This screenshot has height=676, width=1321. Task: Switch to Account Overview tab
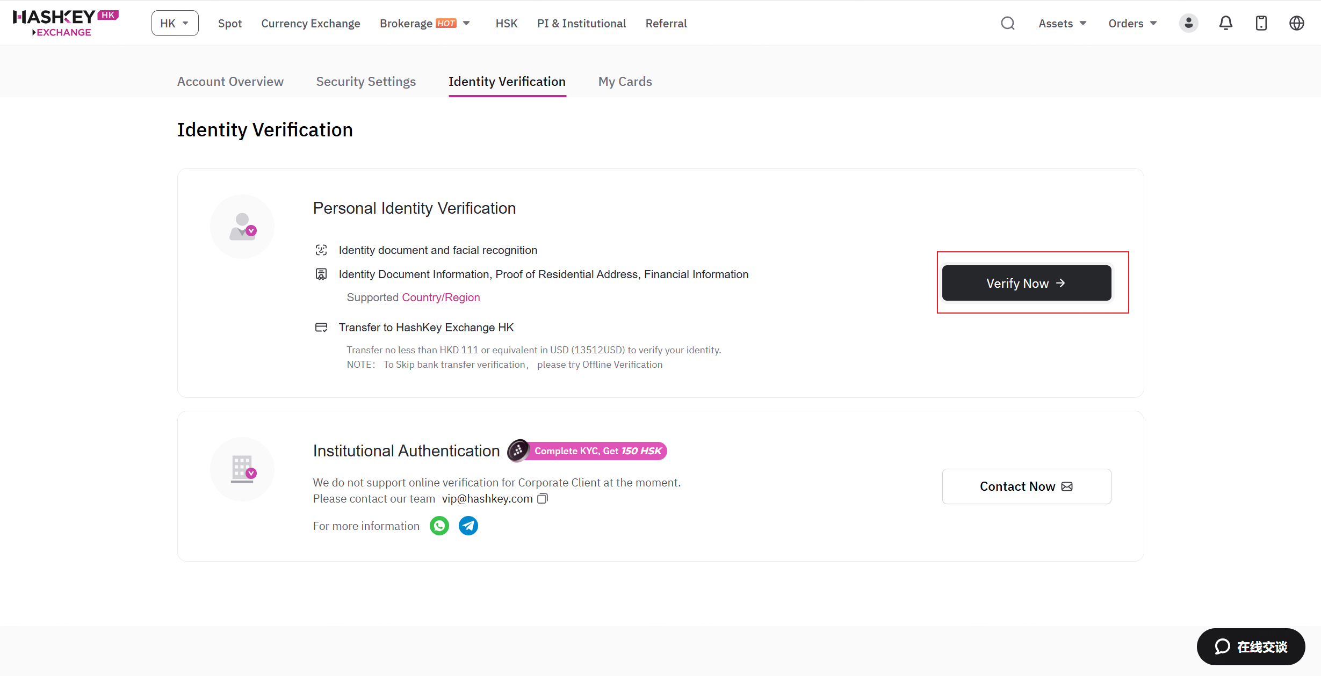point(230,82)
